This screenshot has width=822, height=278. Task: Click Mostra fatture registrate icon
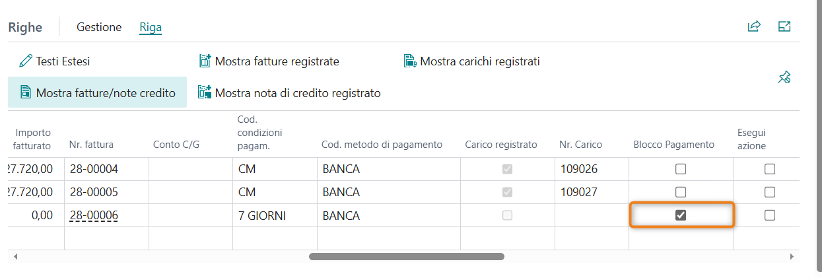205,61
